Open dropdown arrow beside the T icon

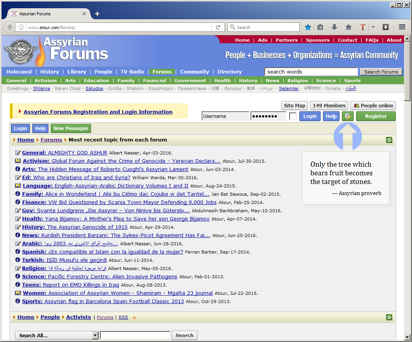click(373, 27)
